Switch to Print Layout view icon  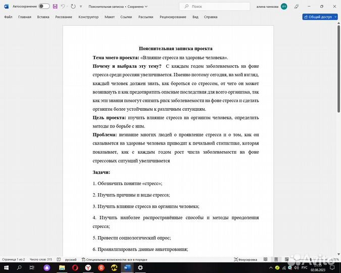tap(276, 259)
